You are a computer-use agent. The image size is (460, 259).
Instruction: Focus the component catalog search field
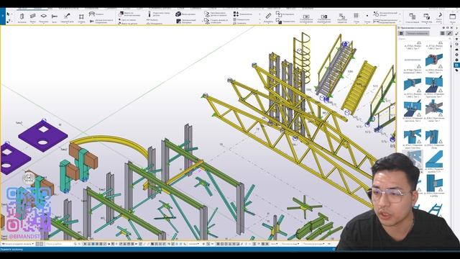pos(425,39)
